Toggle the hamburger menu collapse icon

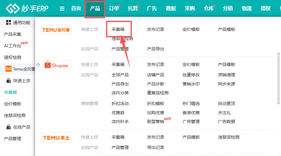(x=62, y=9)
